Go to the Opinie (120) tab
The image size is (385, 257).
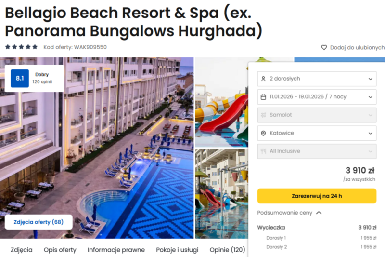227,250
